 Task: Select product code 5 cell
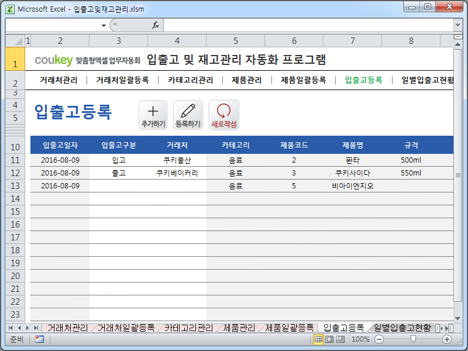294,185
